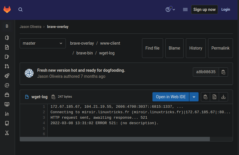Open brave-overlay breadcrumb project link
239x155 pixels.
pos(58,27)
